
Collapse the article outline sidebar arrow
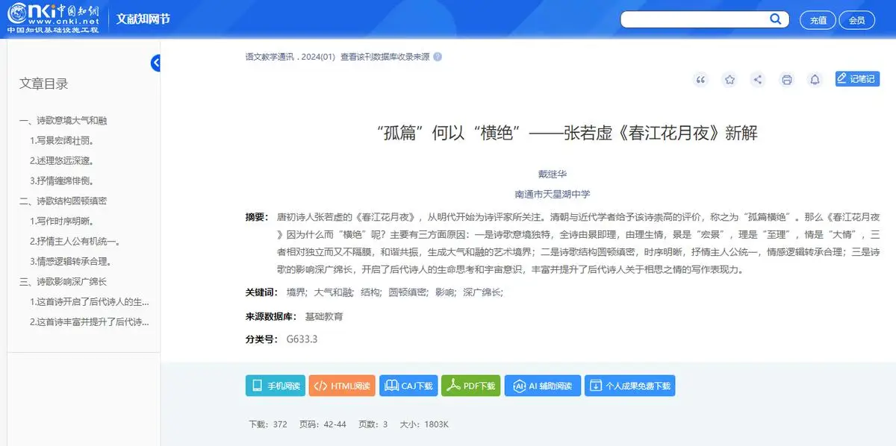coord(155,63)
